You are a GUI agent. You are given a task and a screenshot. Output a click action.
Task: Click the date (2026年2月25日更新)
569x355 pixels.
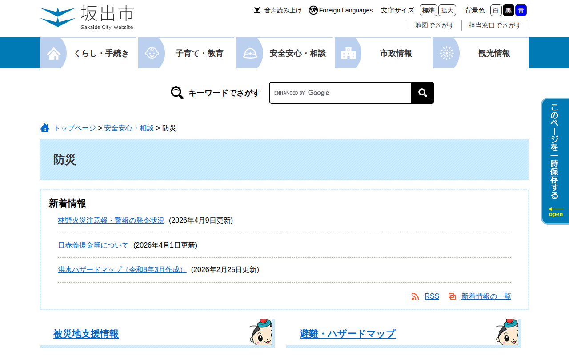click(x=225, y=270)
